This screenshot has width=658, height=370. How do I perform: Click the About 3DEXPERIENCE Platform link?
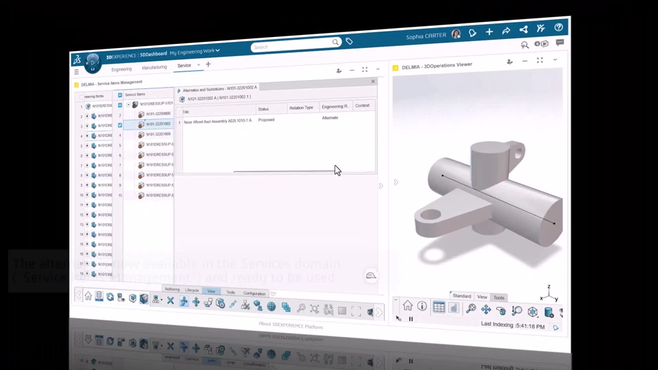[291, 325]
